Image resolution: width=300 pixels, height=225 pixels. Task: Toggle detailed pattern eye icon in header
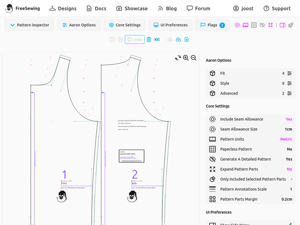[x=262, y=25]
